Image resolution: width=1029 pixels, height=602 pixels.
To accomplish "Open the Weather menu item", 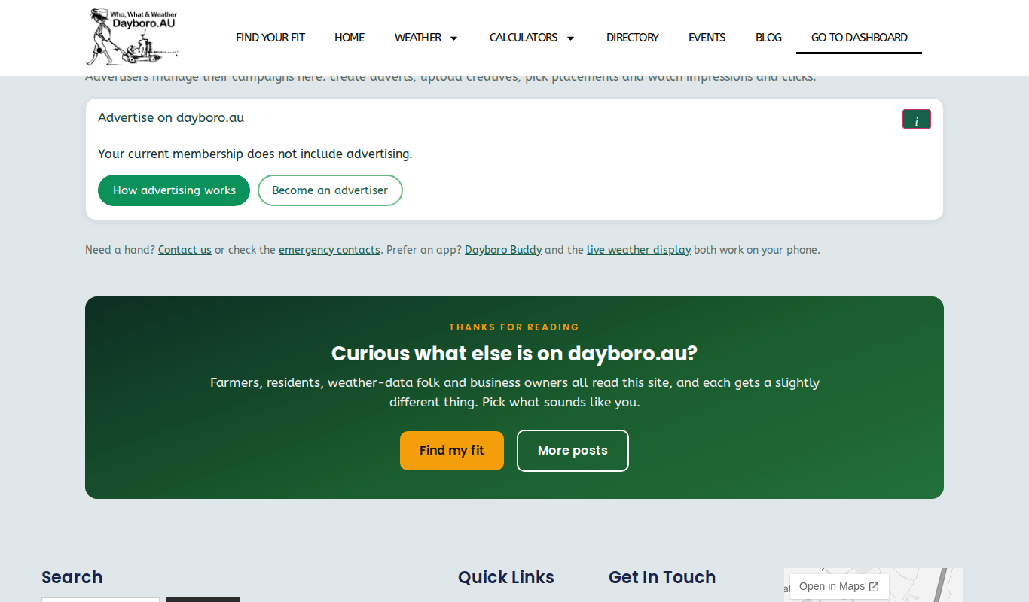I will click(x=418, y=38).
